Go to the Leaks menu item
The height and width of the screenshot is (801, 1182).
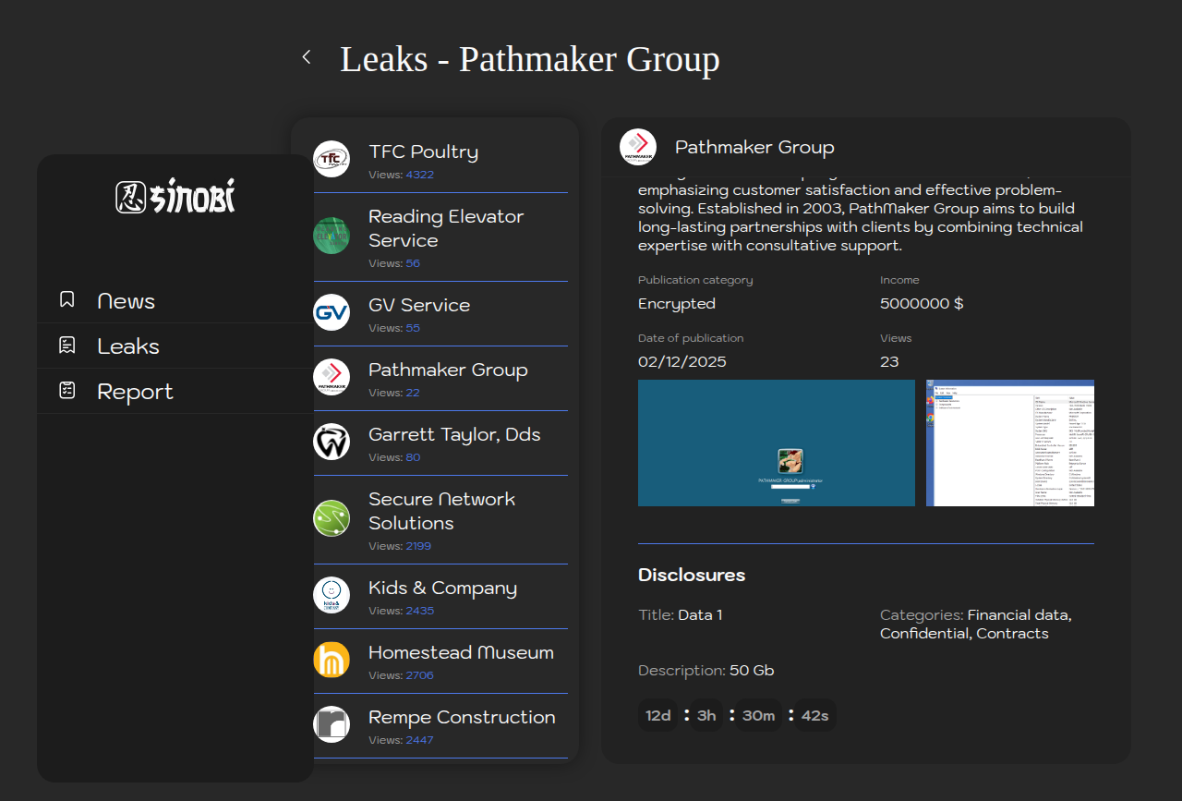(x=128, y=346)
